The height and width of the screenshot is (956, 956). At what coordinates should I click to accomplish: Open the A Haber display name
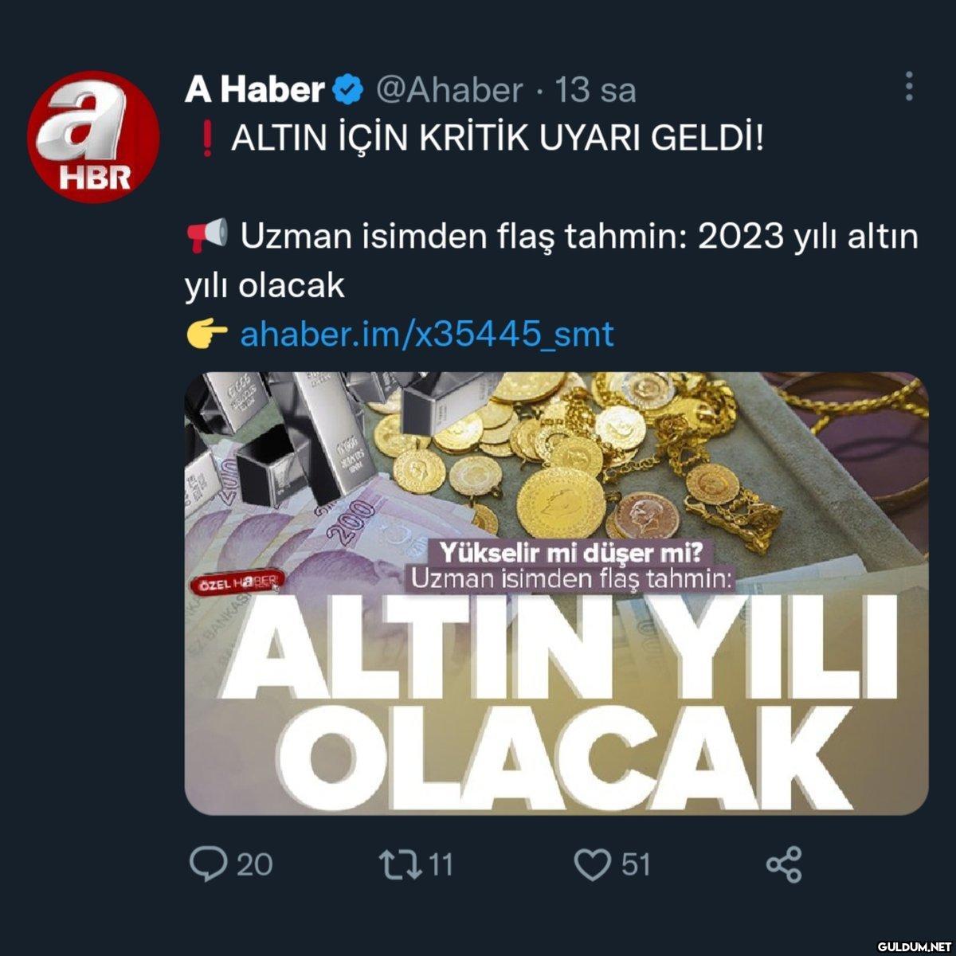point(255,89)
